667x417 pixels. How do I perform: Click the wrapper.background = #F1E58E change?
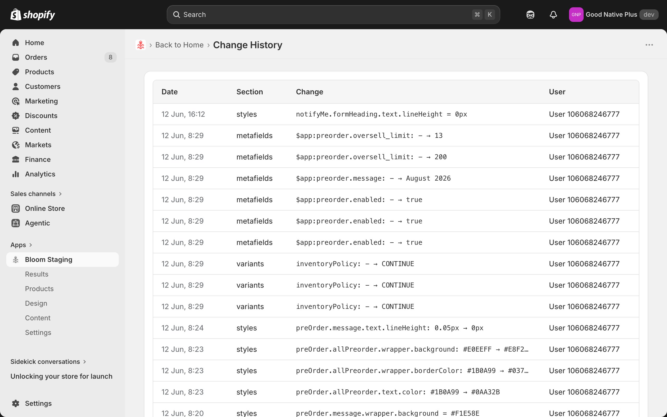pos(388,413)
